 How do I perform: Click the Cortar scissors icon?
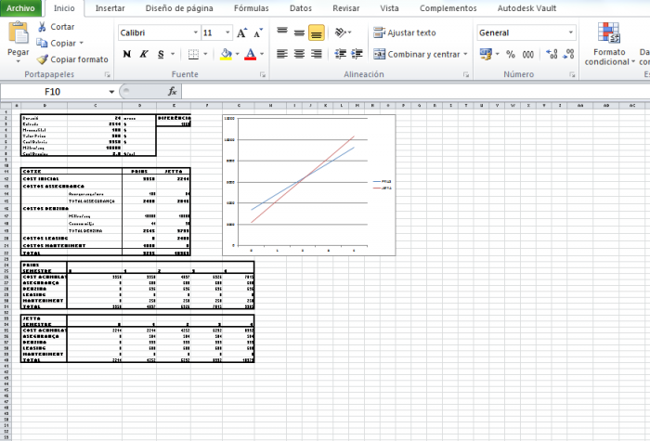tap(42, 27)
